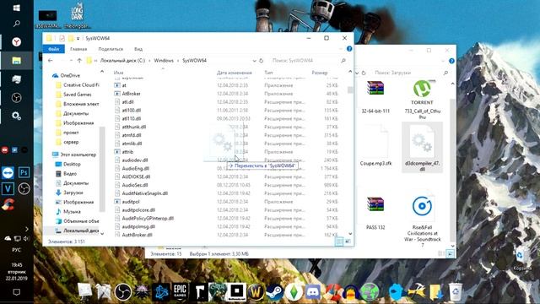540x304 pixels.
Task: Select 32-64-bit-111 archive in Загрузки window
Action: [x=375, y=97]
